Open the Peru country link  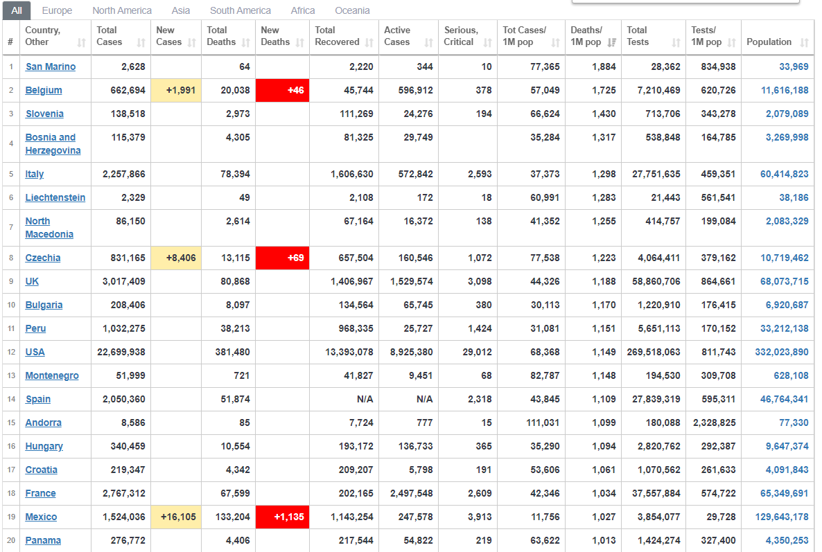click(x=35, y=328)
